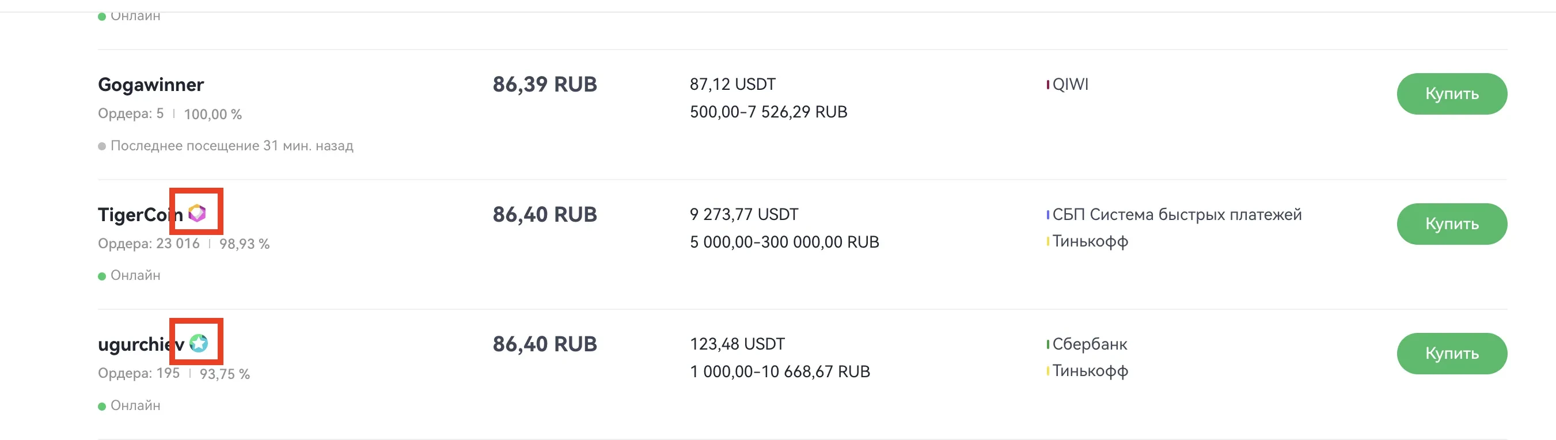Viewport: 1556px width, 440px height.
Task: Open the Gogawinner merchant profile
Action: click(x=150, y=85)
